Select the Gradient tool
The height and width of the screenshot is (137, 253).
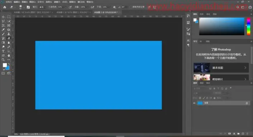point(3,42)
